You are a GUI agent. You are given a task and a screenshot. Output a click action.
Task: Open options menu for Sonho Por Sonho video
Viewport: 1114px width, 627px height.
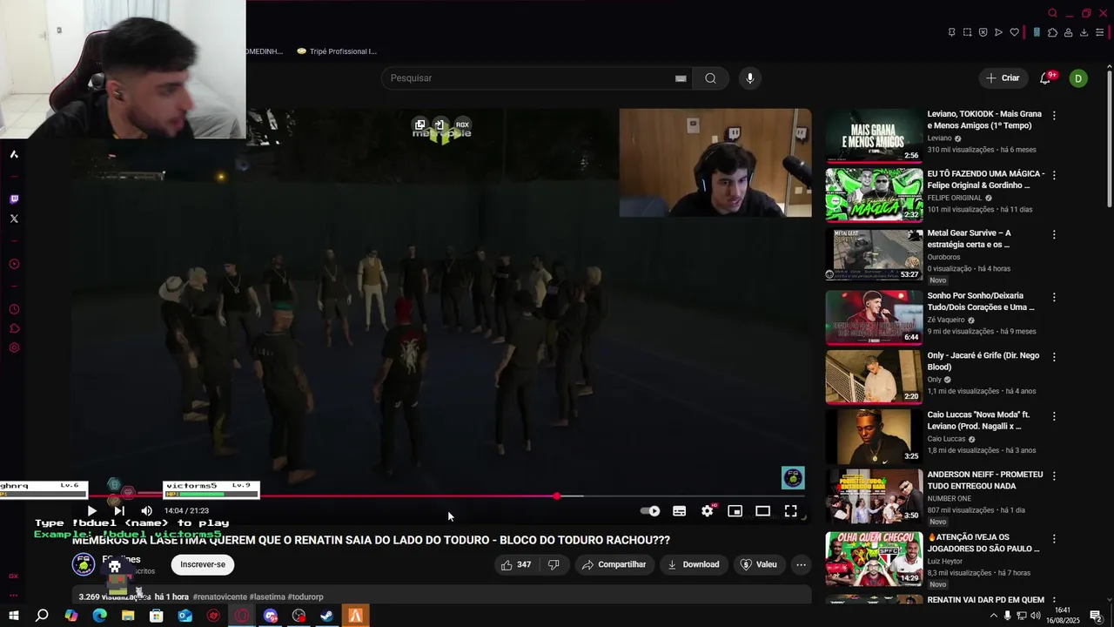pyautogui.click(x=1054, y=297)
